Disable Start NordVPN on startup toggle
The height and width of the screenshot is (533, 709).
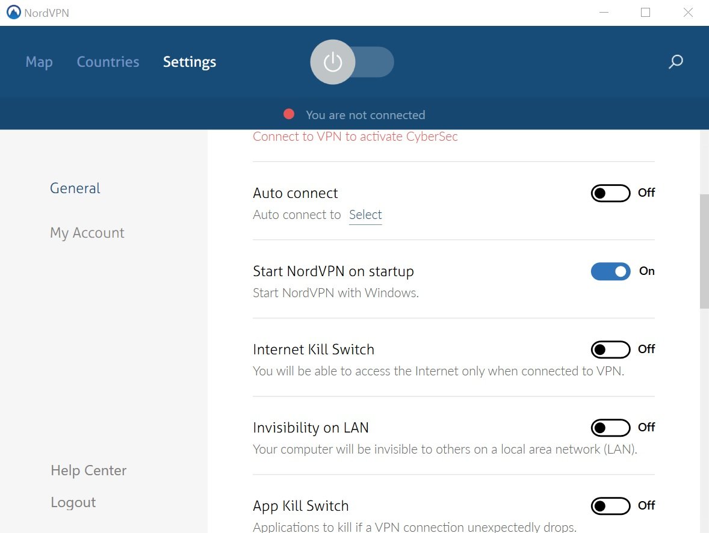pyautogui.click(x=610, y=271)
